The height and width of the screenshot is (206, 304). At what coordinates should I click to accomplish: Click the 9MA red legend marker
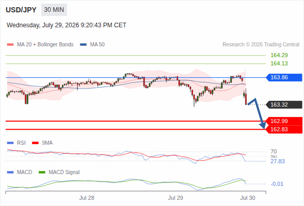(35, 143)
